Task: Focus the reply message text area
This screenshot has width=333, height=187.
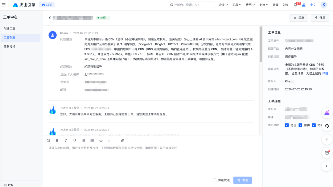Action: click(x=151, y=160)
